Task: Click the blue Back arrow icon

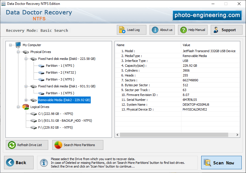Action: (10, 162)
